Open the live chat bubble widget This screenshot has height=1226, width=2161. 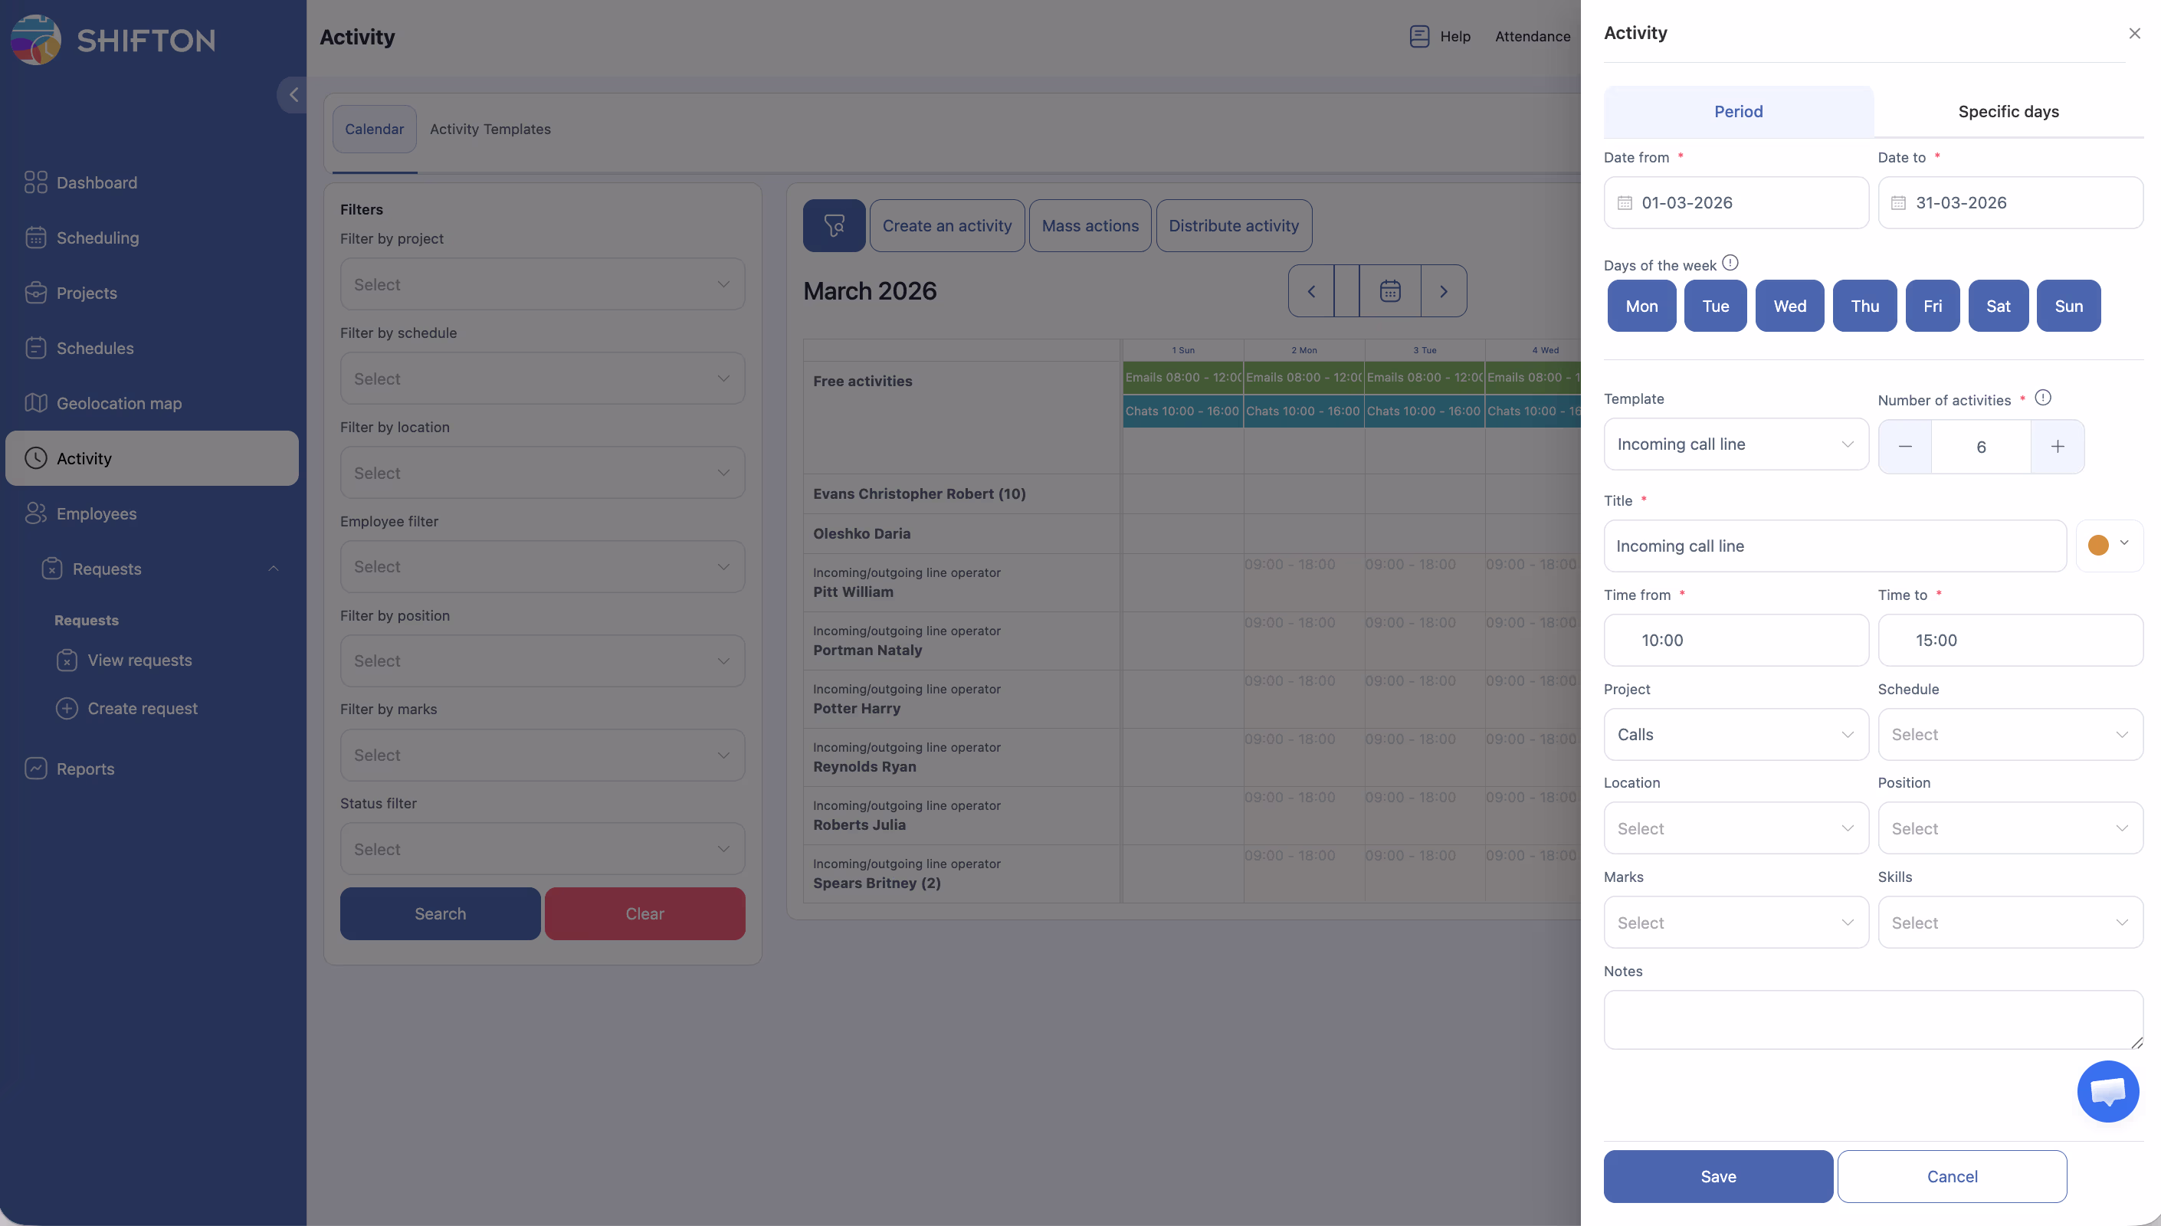(2107, 1092)
